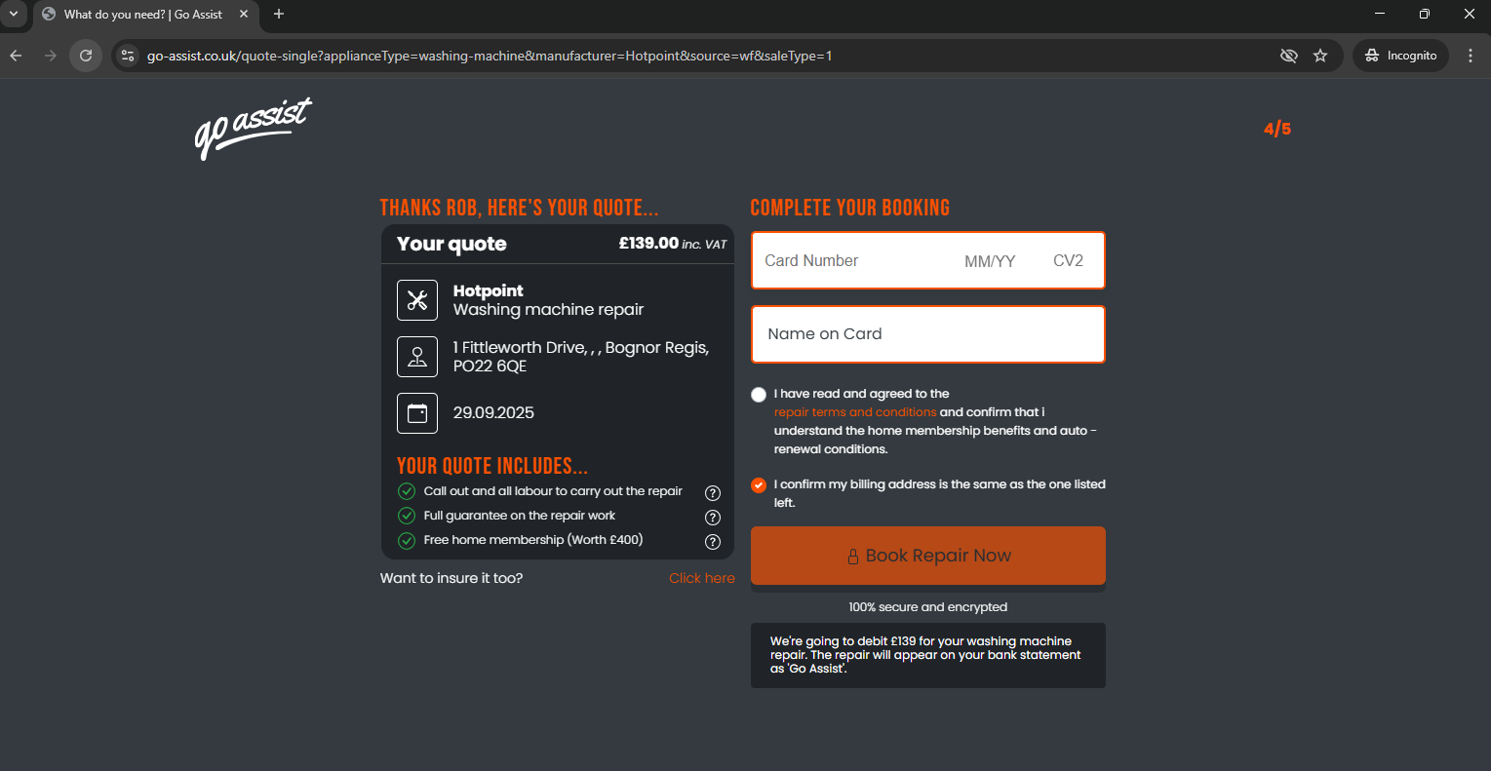Click the calendar date icon
Screen dimensions: 1491x771
pyautogui.click(x=417, y=413)
